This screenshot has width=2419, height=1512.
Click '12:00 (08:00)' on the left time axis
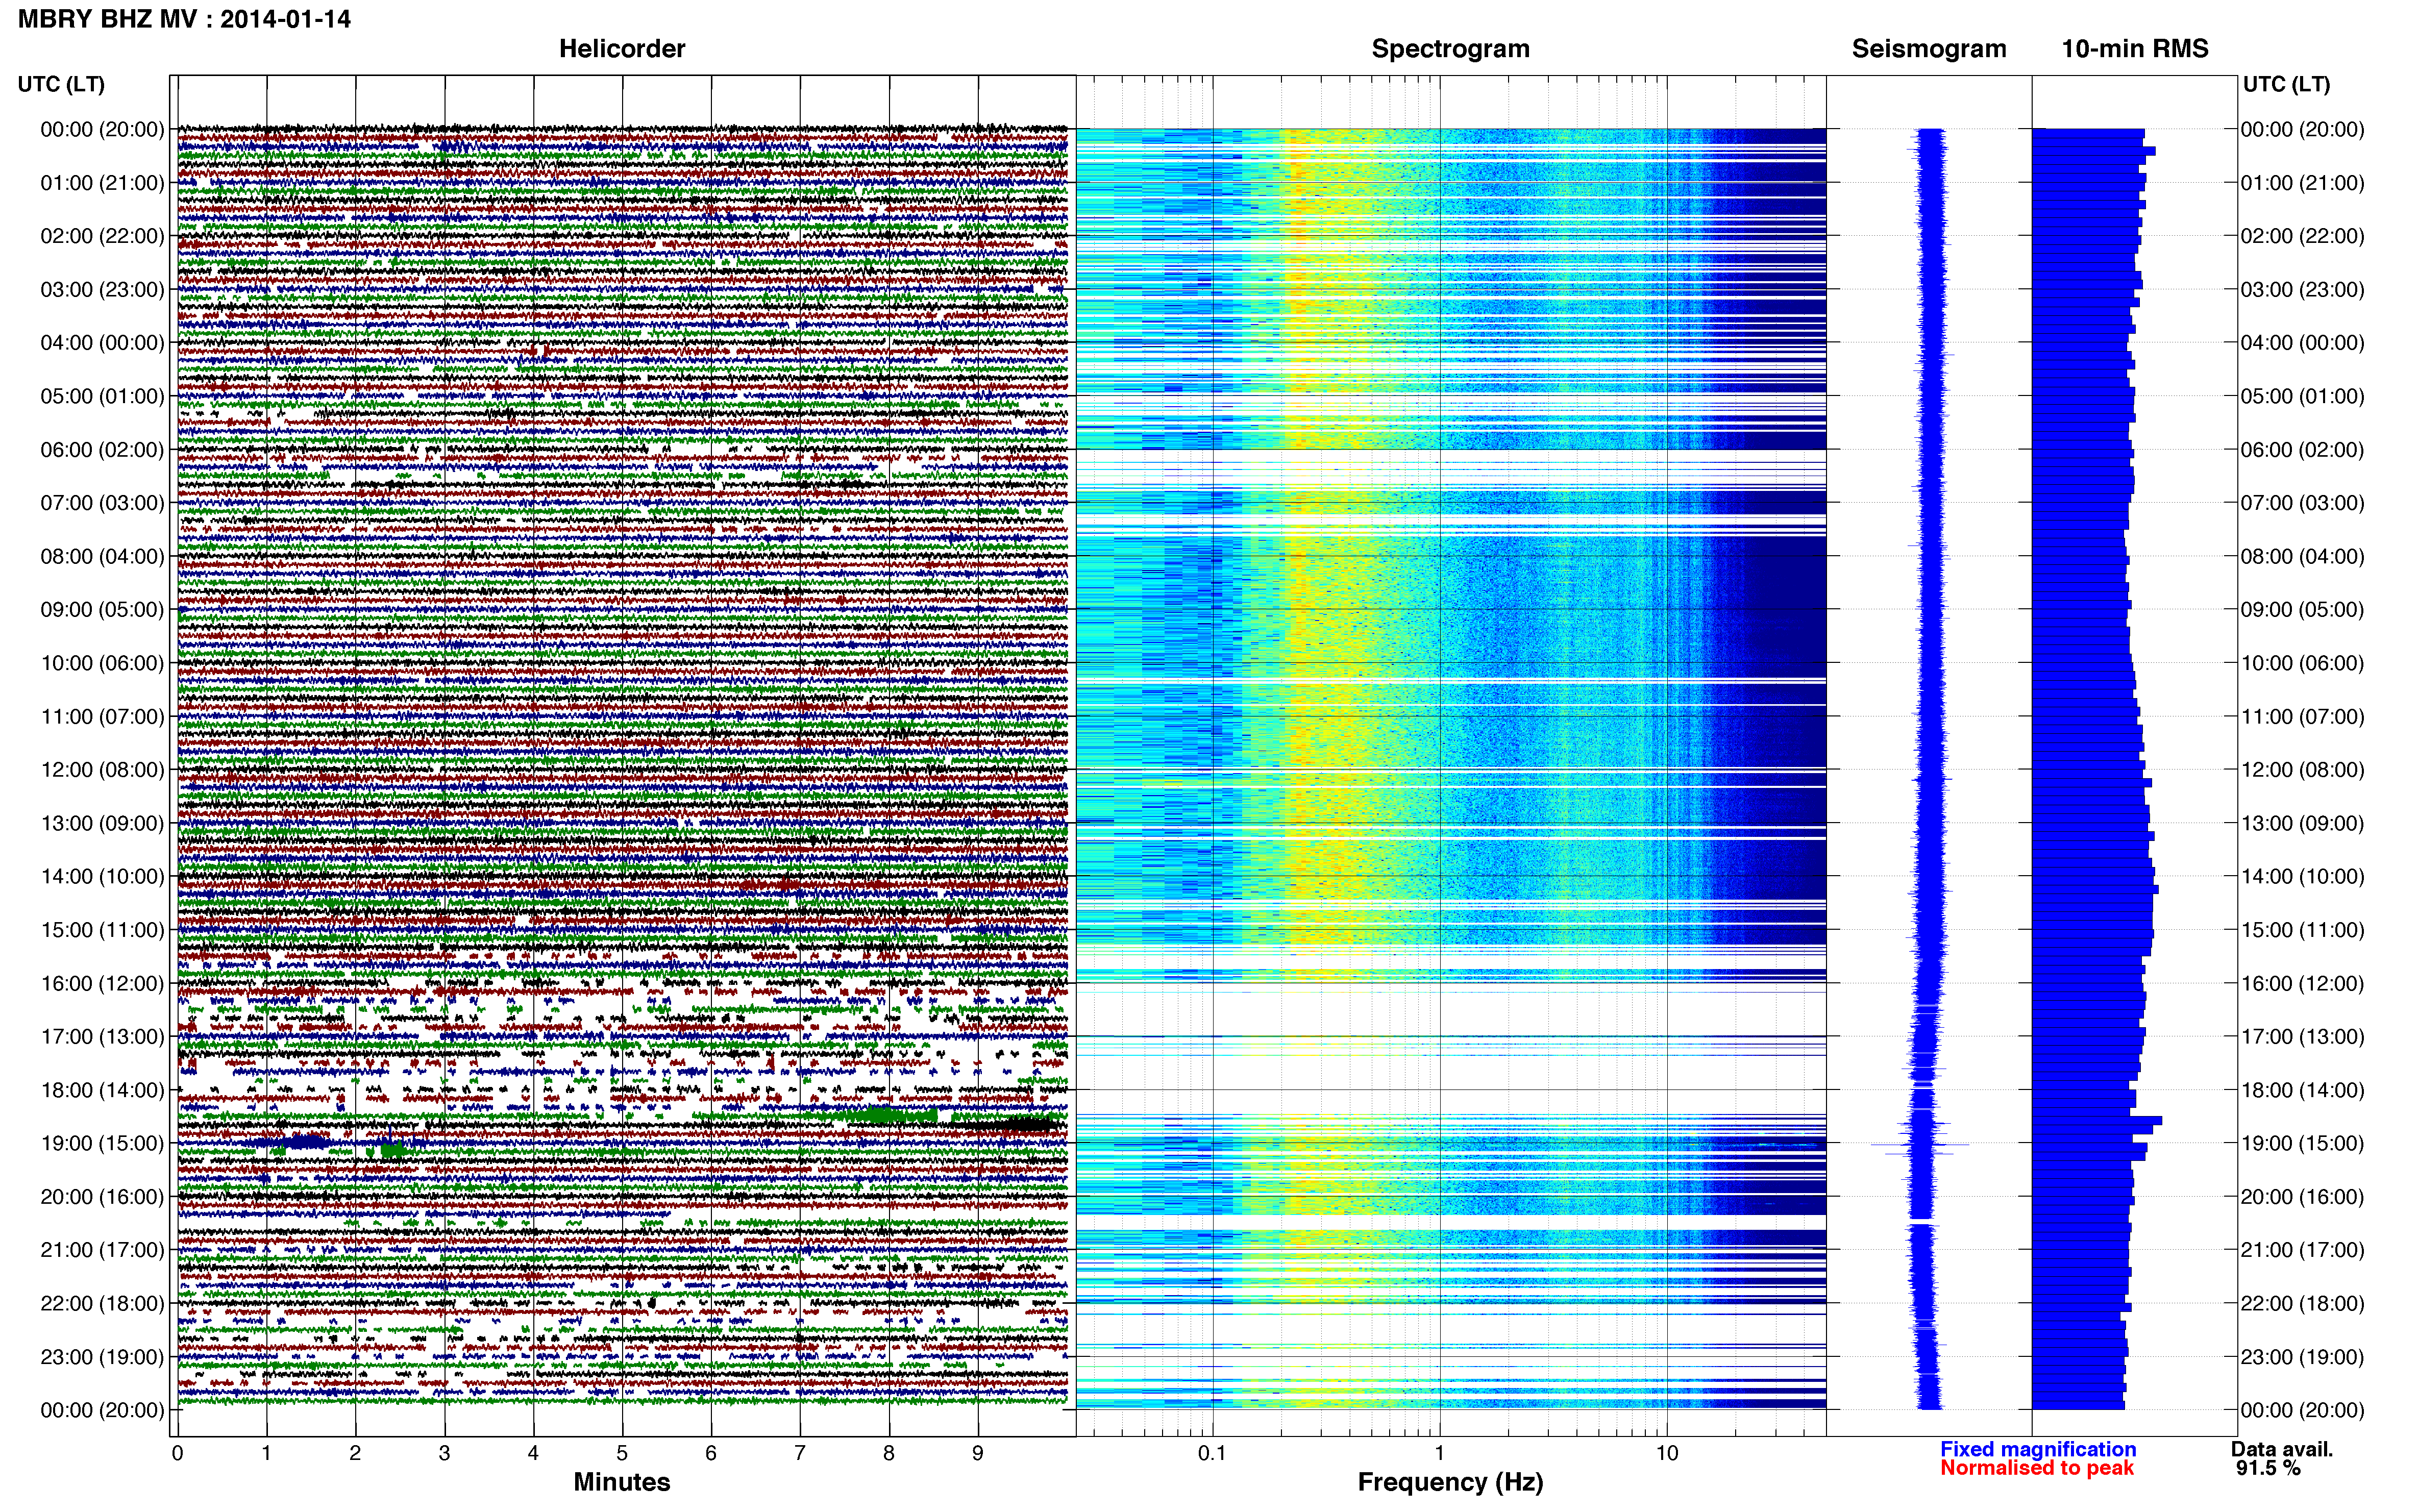tap(102, 770)
